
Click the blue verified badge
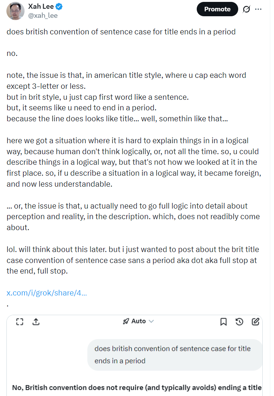click(x=59, y=6)
